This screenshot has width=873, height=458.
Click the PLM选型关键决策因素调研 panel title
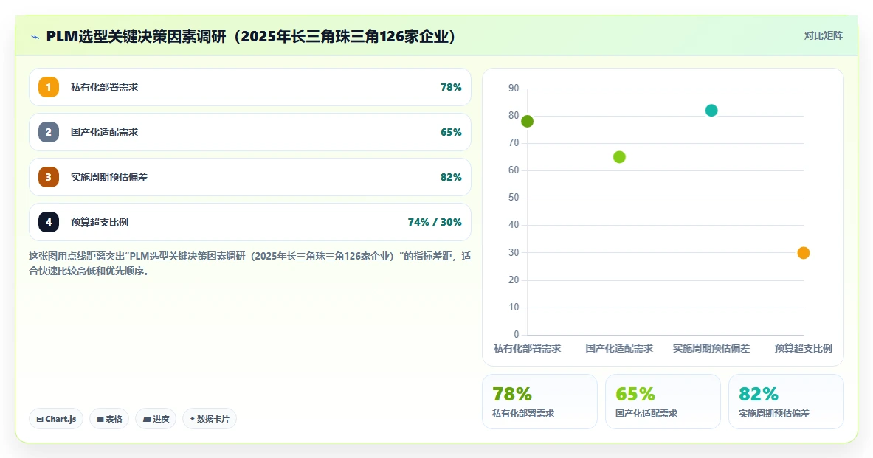click(251, 37)
